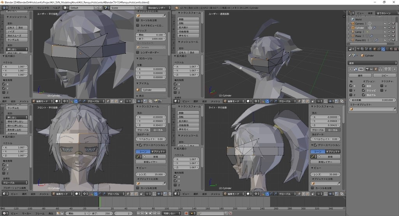Image resolution: width=399 pixels, height=216 pixels.
Task: Open the レンダー menu
Action: click(x=28, y=8)
